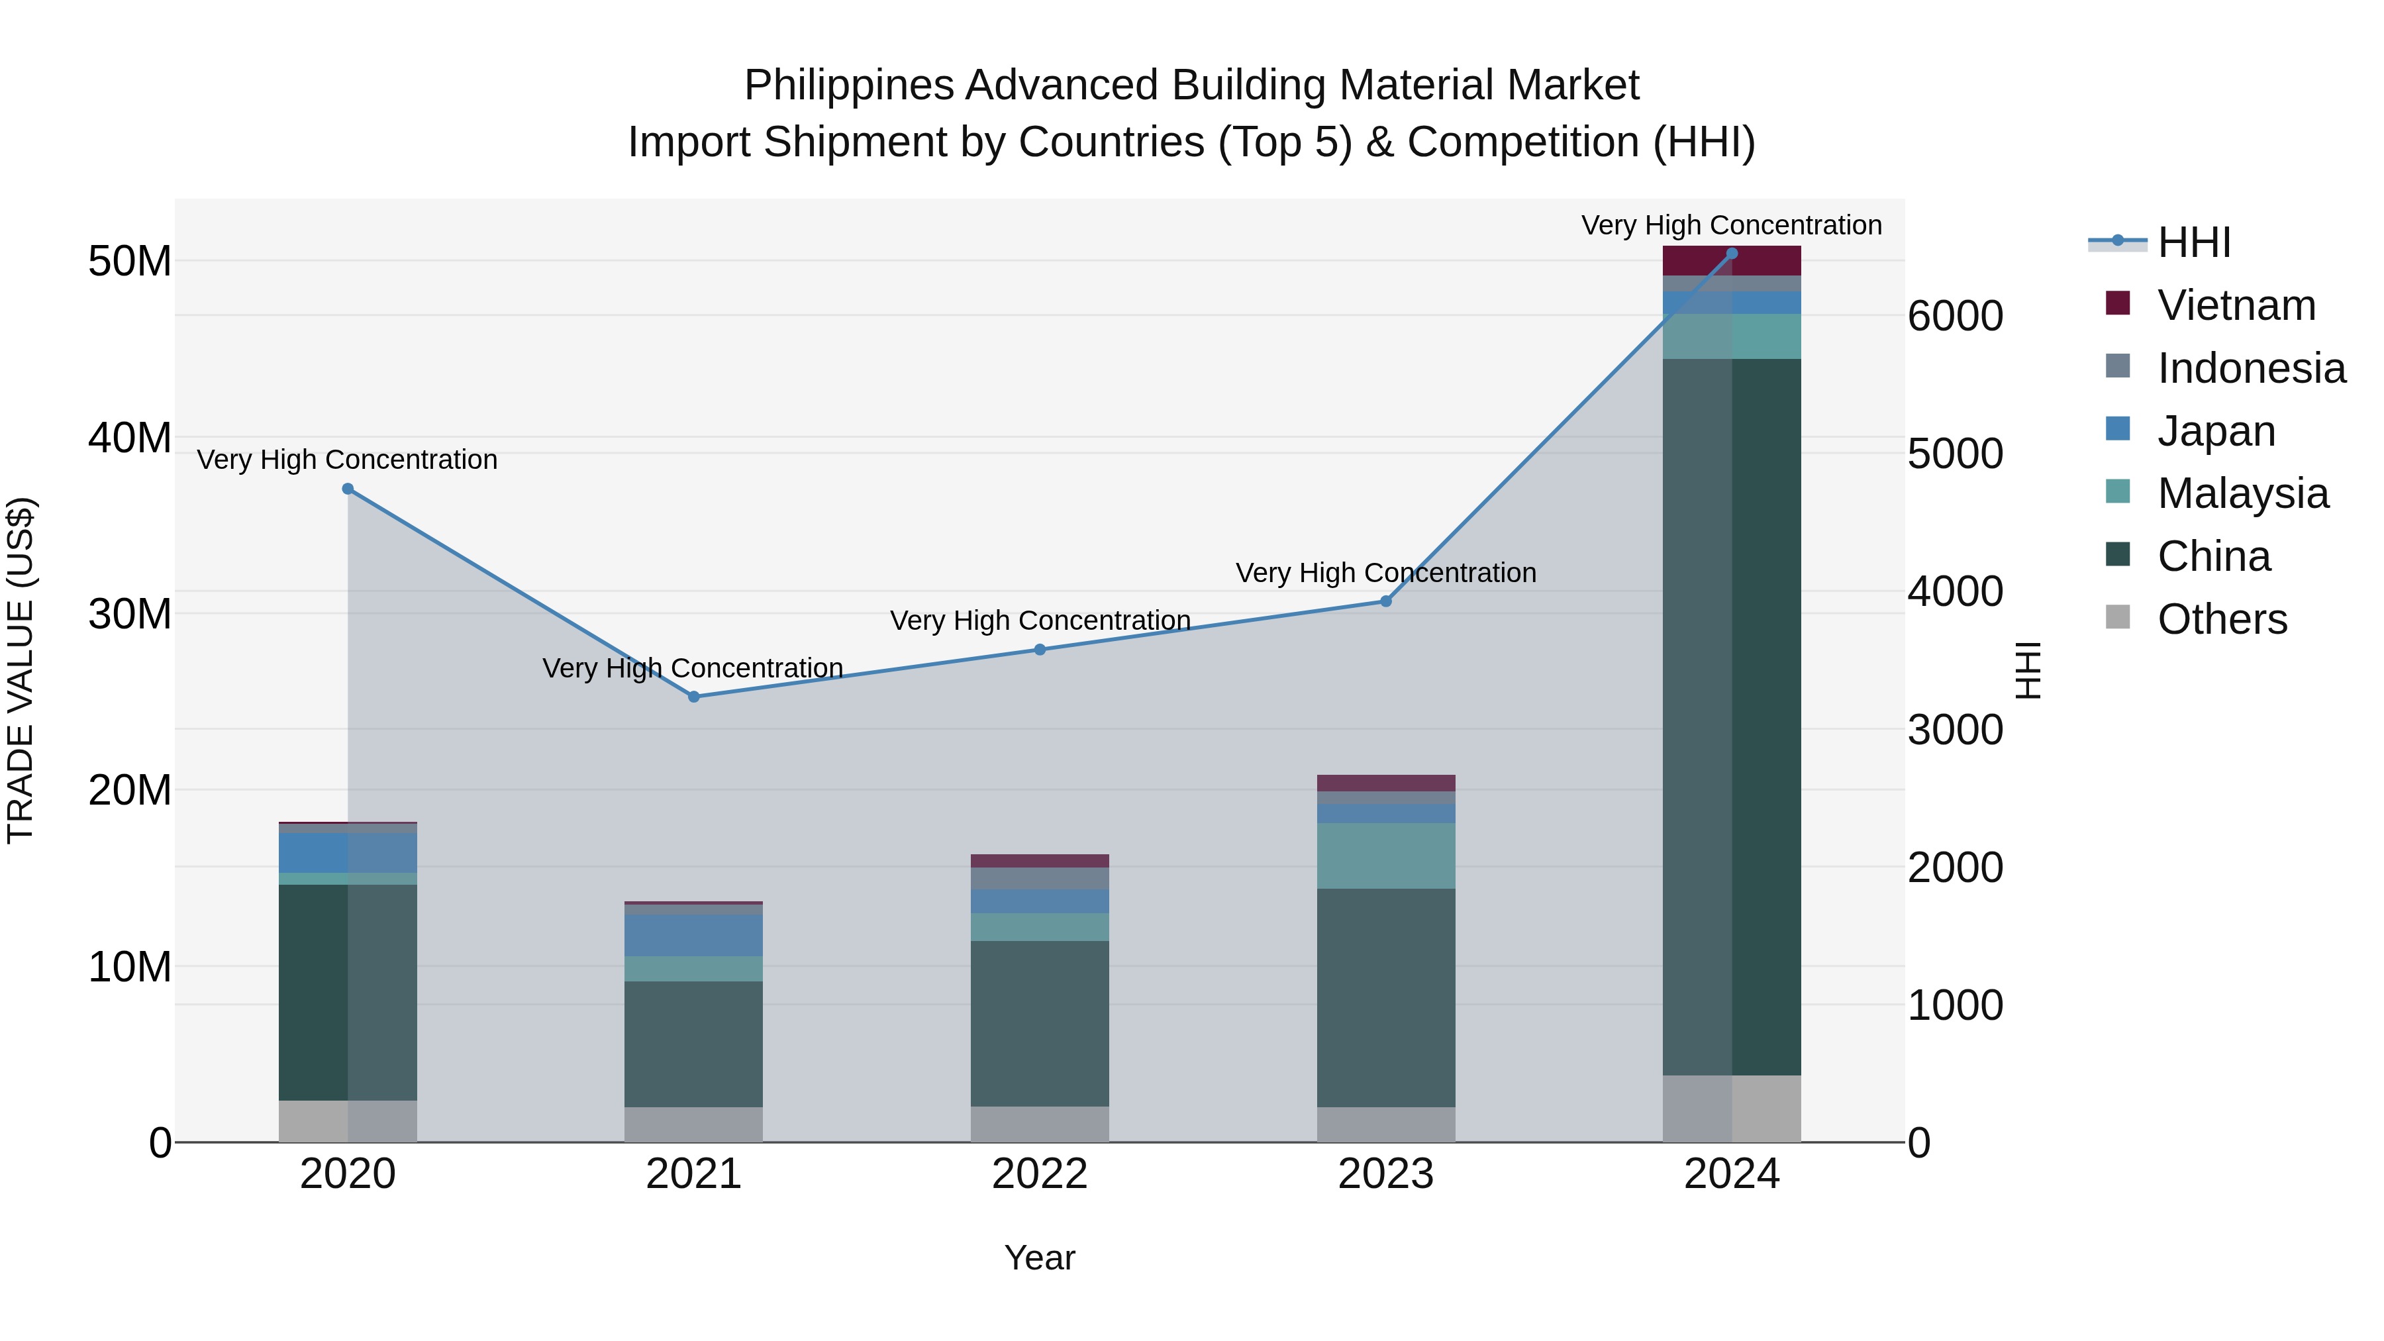Click the HHI line marker icon in legend

click(2118, 240)
